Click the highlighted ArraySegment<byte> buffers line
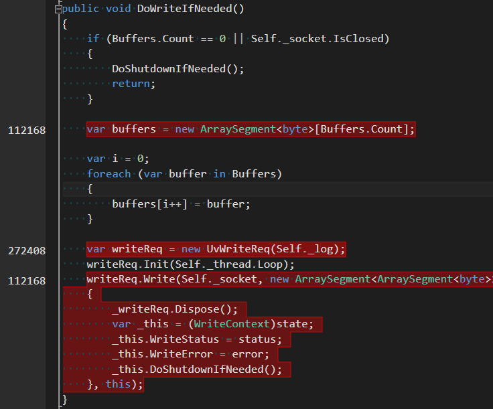The image size is (493, 409). click(x=251, y=129)
